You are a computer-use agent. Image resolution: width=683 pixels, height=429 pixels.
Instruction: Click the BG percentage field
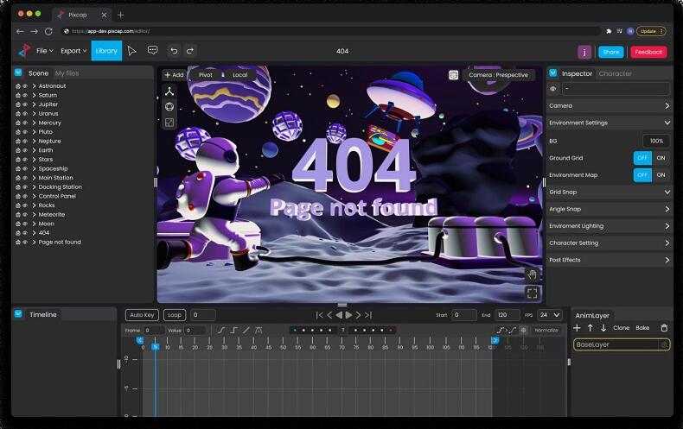coord(656,141)
